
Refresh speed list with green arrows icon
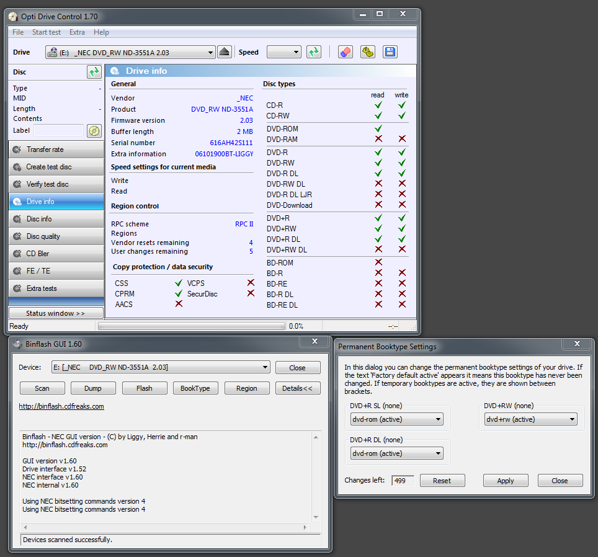click(x=314, y=52)
